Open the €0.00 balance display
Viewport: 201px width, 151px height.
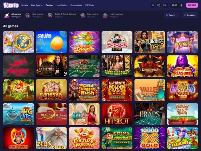click(x=174, y=5)
